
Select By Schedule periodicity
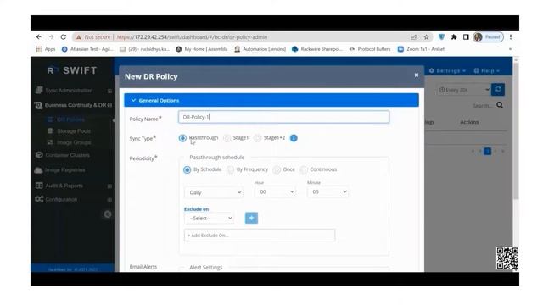tap(187, 169)
